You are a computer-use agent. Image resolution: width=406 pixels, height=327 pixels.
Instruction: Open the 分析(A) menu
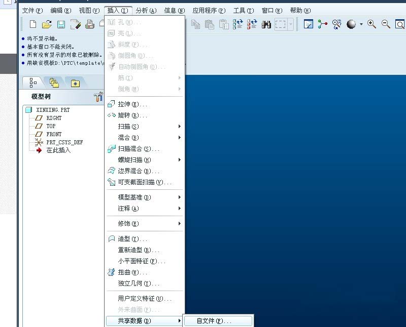[x=146, y=11]
